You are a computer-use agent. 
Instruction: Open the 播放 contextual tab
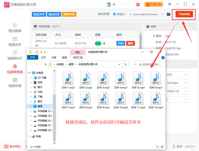click(x=78, y=52)
